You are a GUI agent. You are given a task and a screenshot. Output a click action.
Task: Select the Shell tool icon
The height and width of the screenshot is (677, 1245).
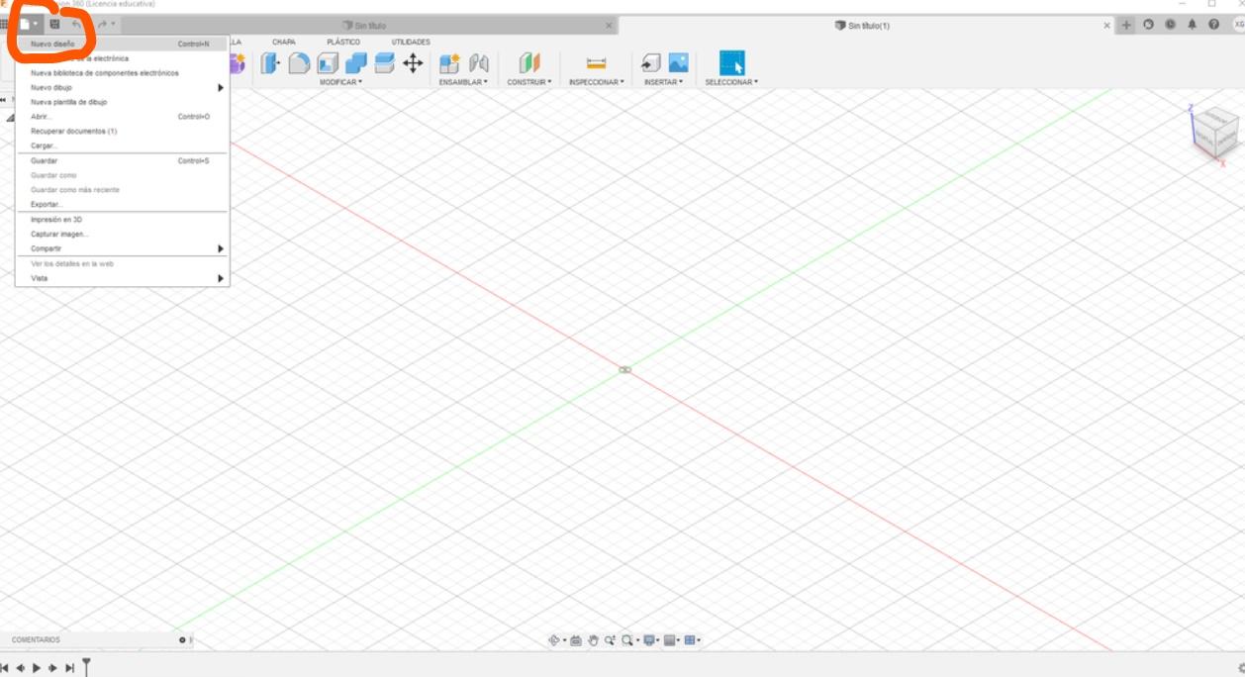(328, 63)
